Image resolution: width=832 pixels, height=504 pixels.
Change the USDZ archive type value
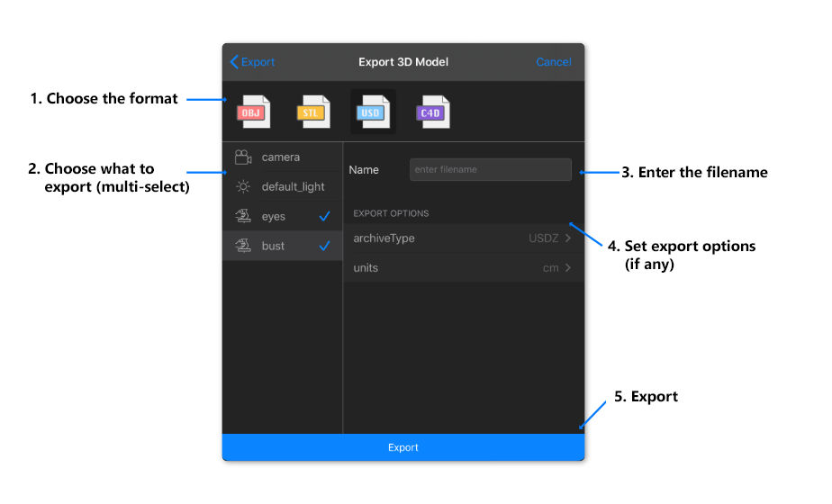tap(543, 238)
